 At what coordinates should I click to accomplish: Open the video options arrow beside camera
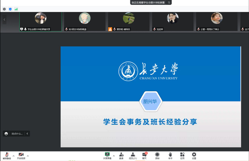tap(28, 155)
